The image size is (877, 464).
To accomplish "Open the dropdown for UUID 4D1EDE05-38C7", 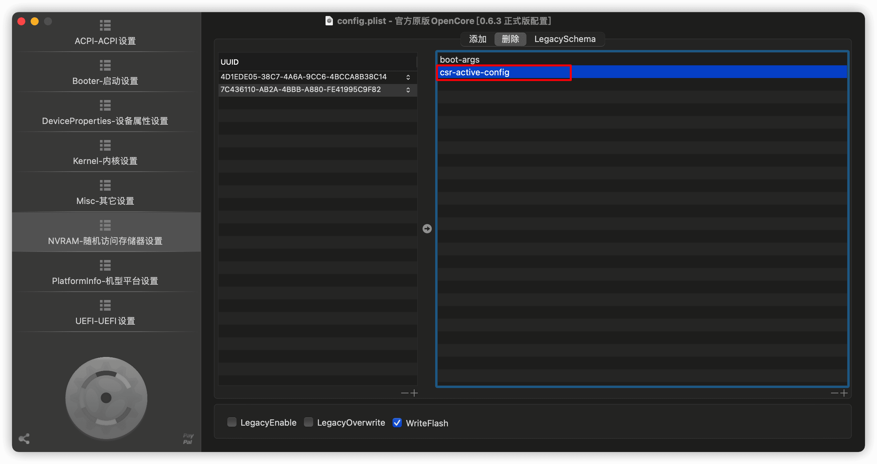I will point(408,77).
